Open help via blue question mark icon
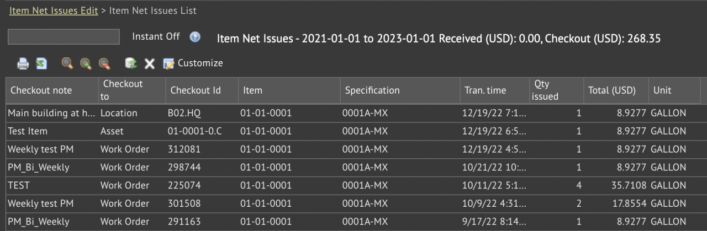 pos(195,37)
